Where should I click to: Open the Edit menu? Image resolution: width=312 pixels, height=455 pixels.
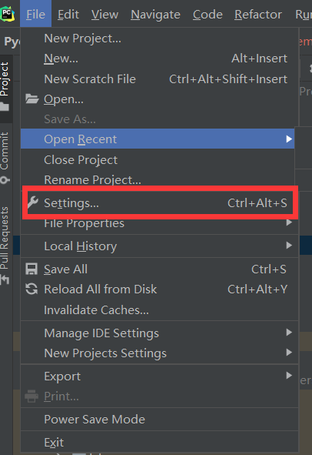tap(68, 14)
